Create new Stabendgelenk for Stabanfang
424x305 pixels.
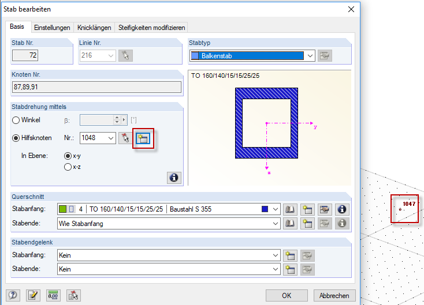(x=290, y=255)
